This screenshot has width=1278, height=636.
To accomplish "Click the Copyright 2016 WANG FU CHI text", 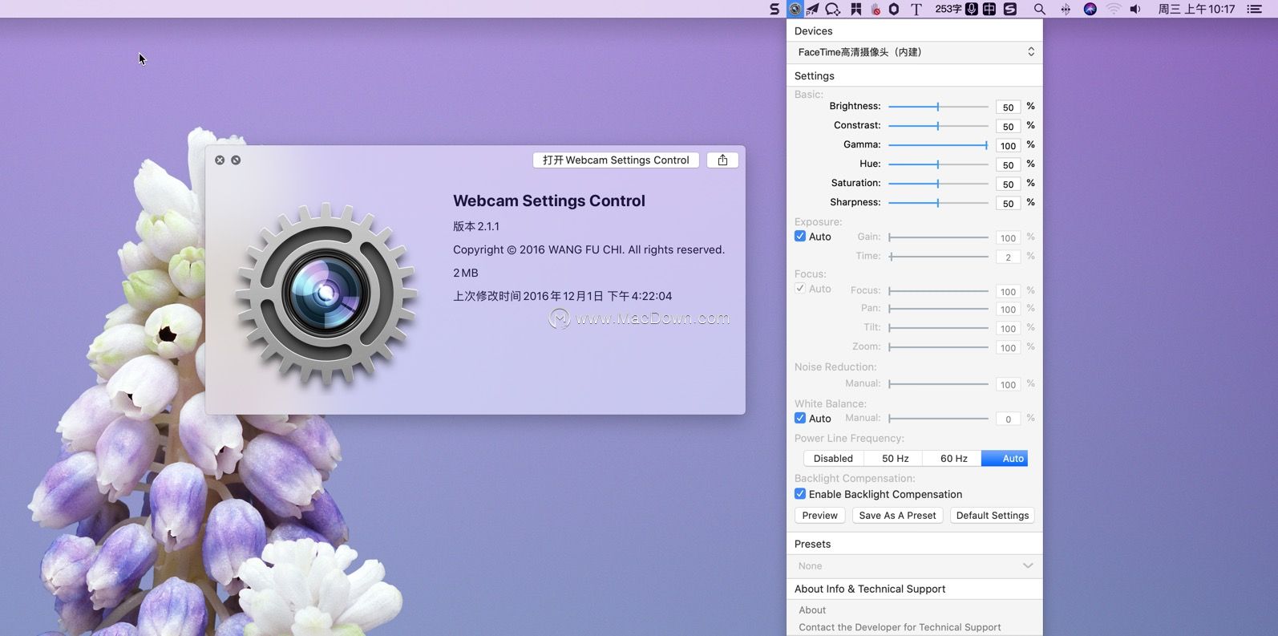I will (x=588, y=249).
